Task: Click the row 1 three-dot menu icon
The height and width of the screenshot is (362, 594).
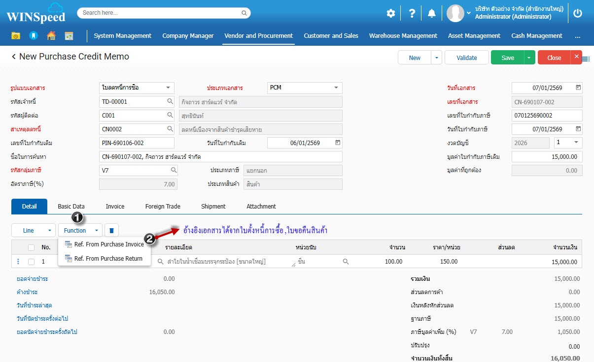Action: point(18,262)
